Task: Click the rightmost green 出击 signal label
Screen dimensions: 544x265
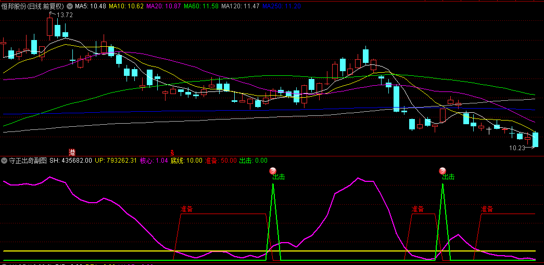Action: tap(448, 177)
